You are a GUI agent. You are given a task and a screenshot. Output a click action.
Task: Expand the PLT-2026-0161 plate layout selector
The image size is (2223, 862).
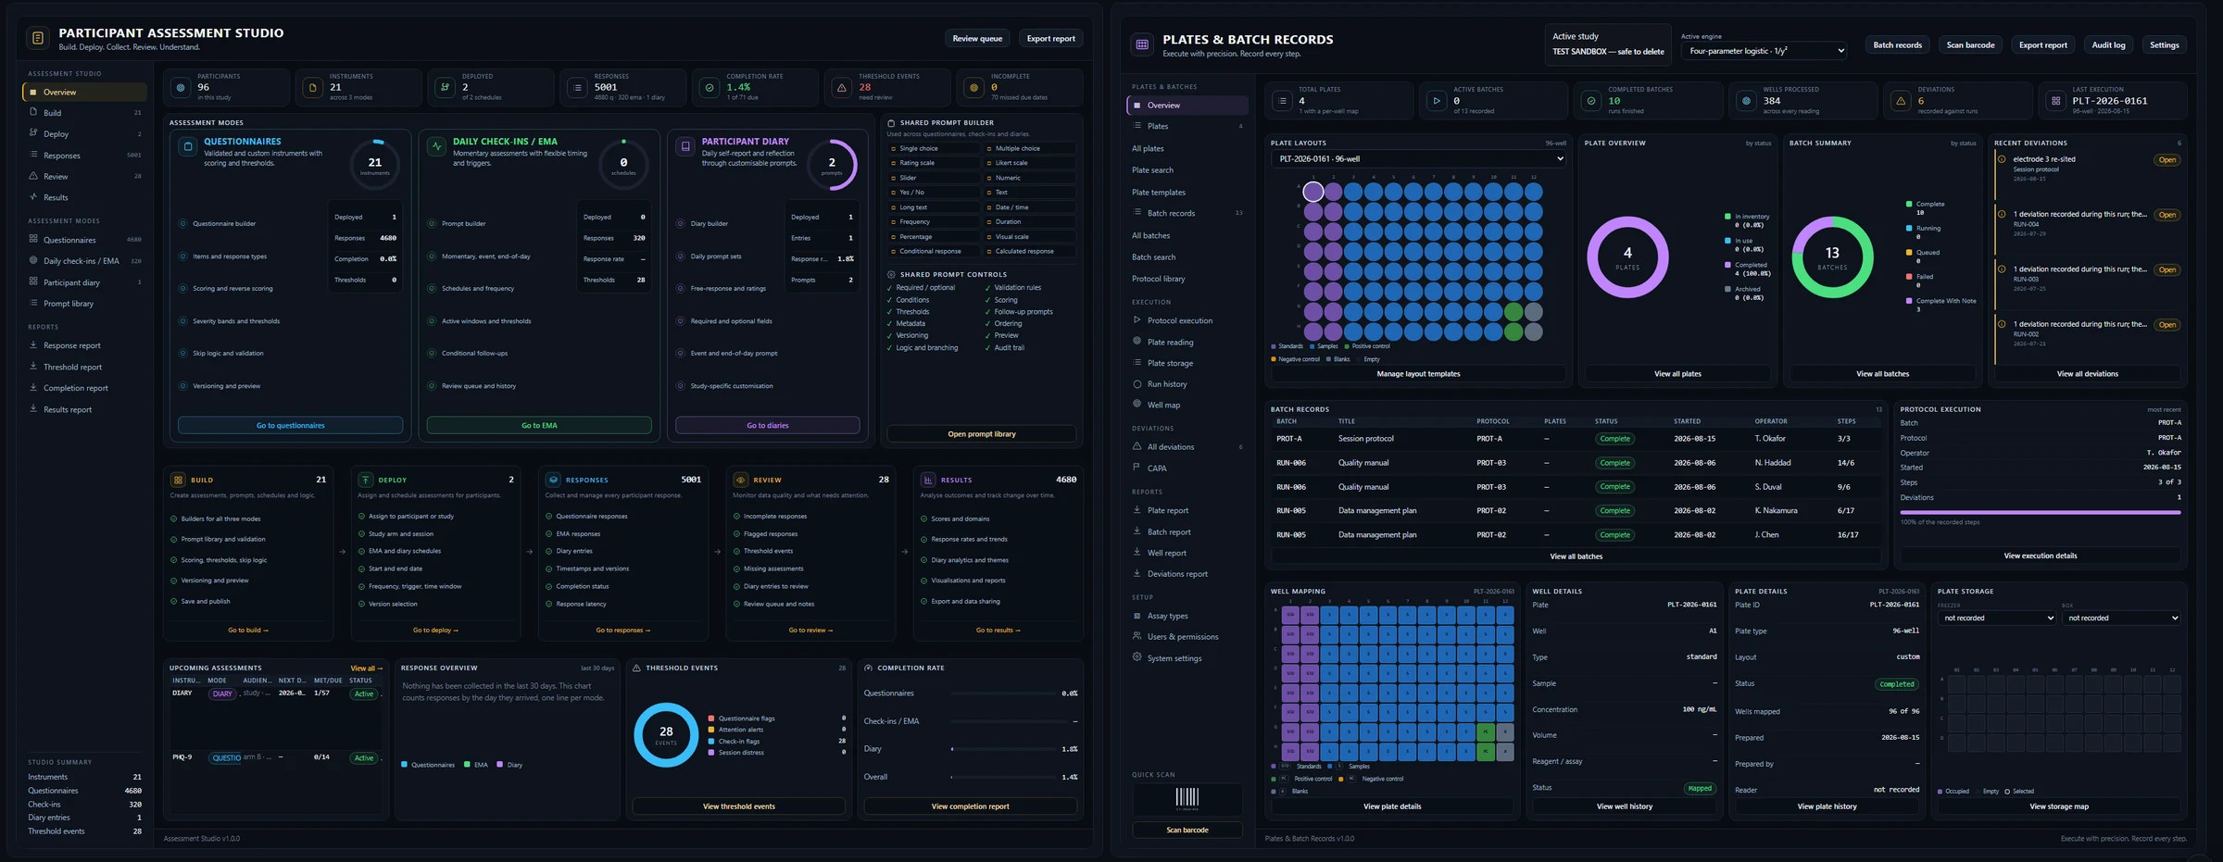coord(1419,159)
